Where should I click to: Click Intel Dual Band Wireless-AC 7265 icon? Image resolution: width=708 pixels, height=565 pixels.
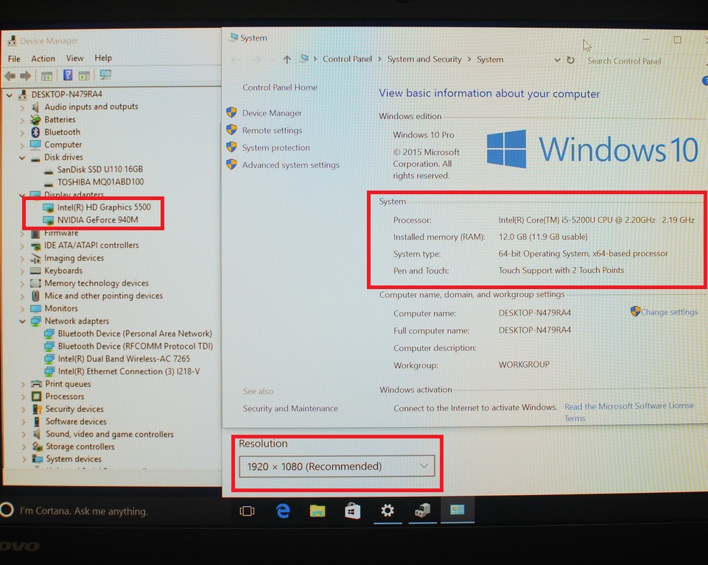point(49,359)
